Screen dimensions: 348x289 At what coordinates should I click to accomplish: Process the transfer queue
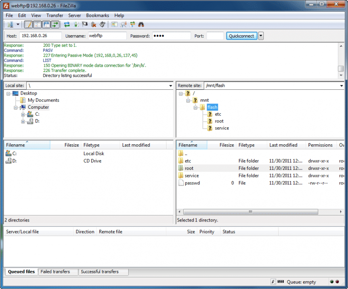[x=75, y=25]
